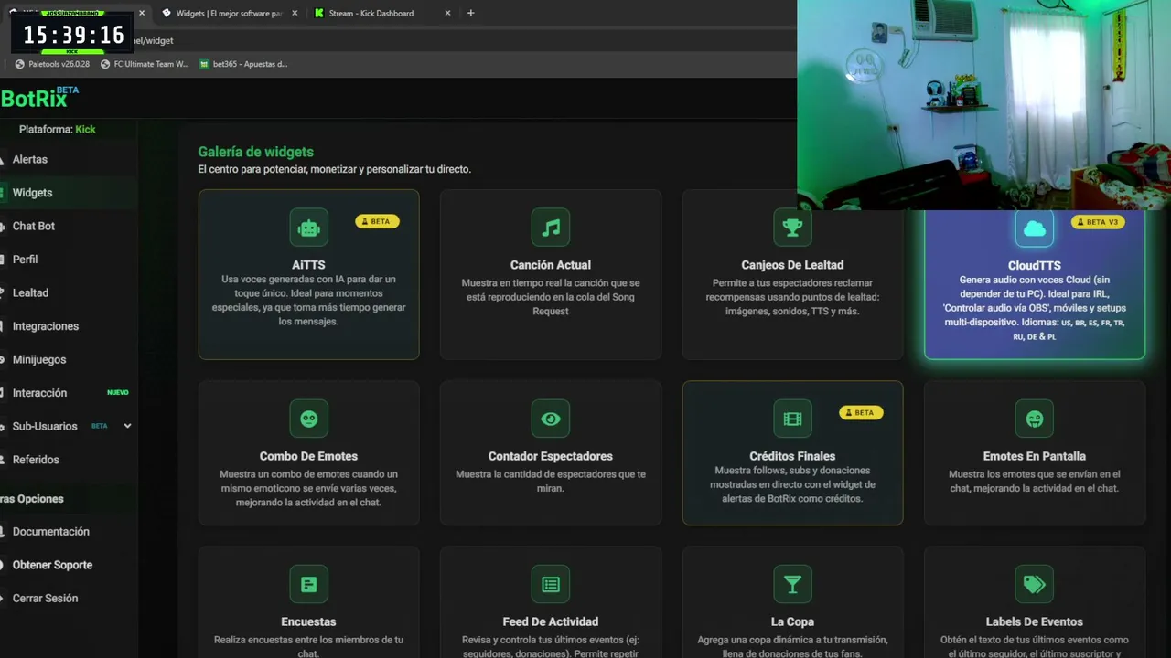Click the Labels De Eventos title
The height and width of the screenshot is (658, 1171).
[x=1035, y=621]
